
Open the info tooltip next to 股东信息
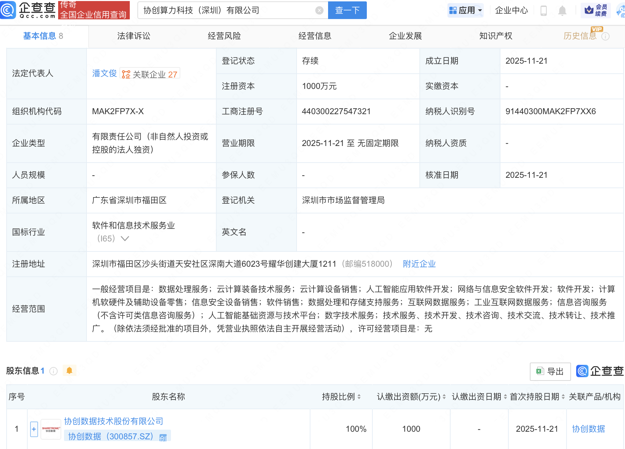click(53, 371)
